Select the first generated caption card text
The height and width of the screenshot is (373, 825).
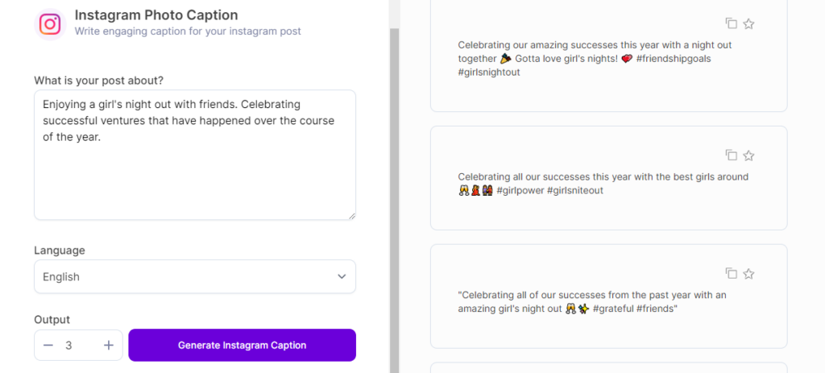595,59
